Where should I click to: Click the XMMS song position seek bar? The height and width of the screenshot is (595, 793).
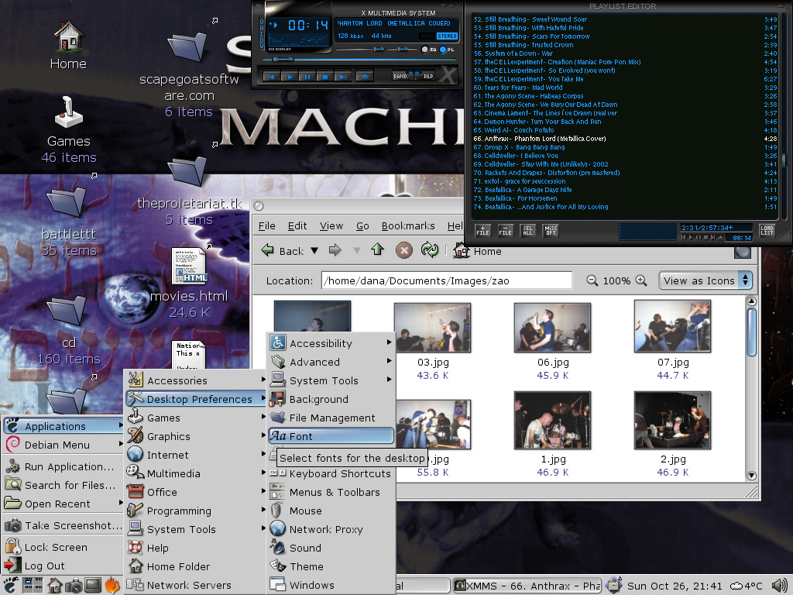pyautogui.click(x=359, y=60)
